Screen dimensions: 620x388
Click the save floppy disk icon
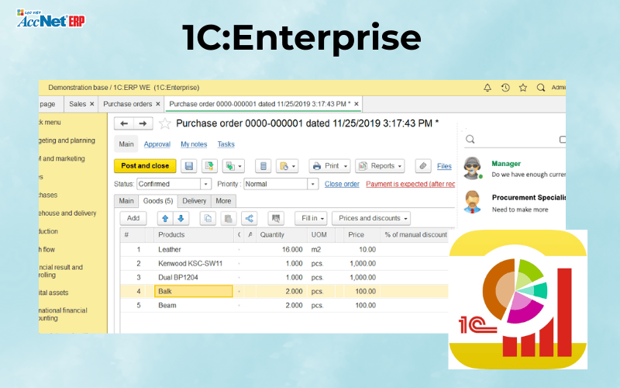pos(188,166)
